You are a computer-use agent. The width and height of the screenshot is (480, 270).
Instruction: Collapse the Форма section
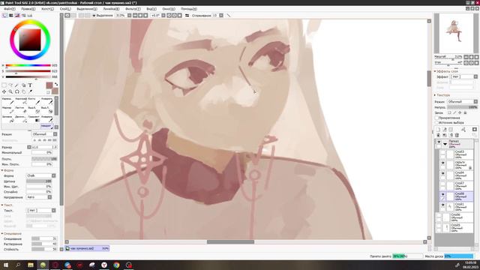(x=2, y=170)
